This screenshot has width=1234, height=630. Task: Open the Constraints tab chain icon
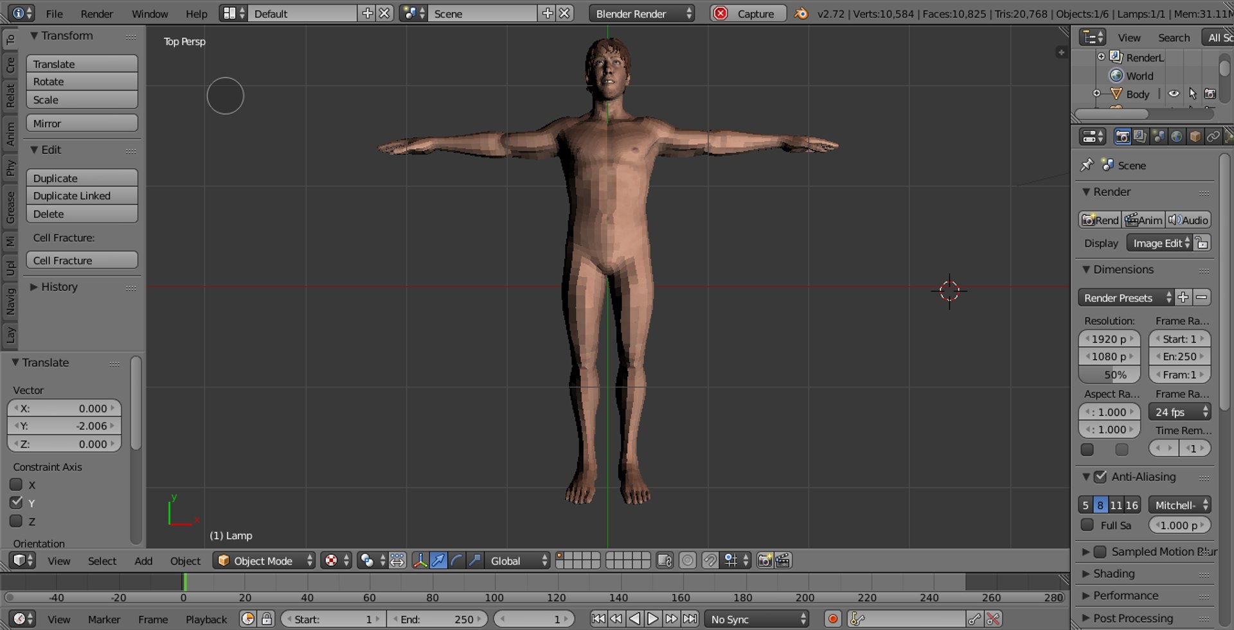[1213, 137]
